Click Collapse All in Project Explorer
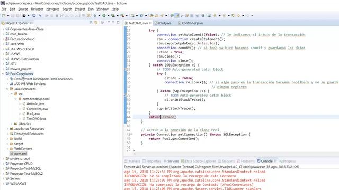The width and height of the screenshot is (339, 190). (91, 23)
